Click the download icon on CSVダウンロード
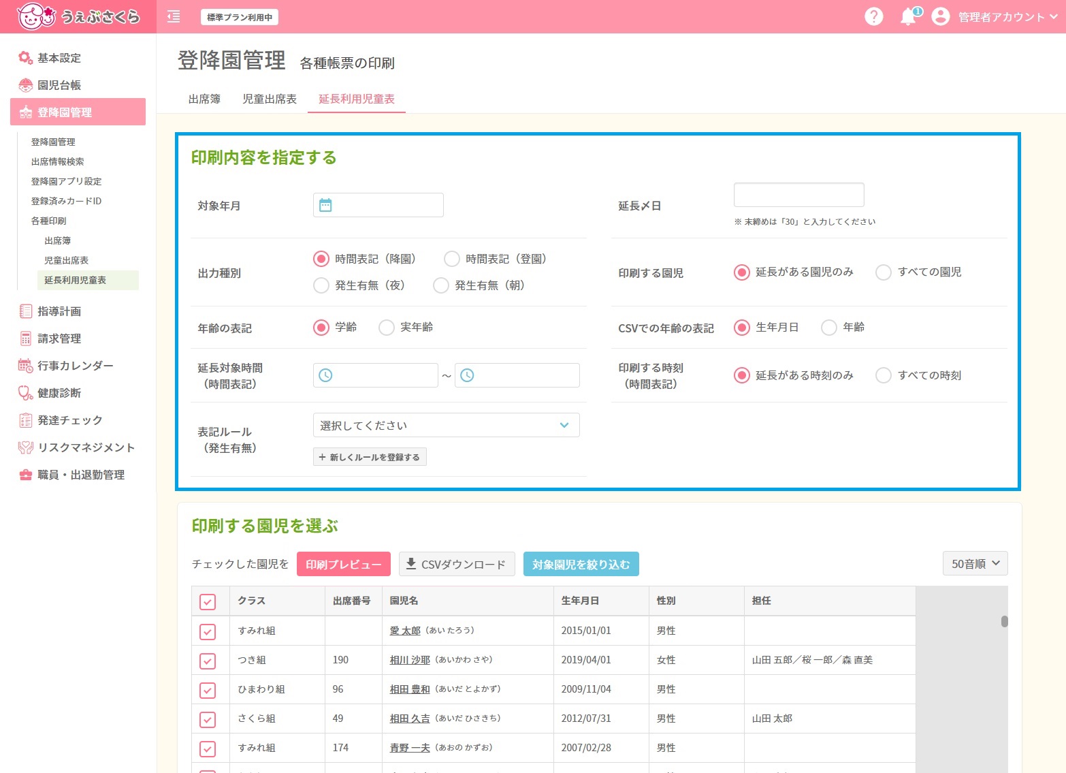The width and height of the screenshot is (1066, 773). [x=410, y=564]
